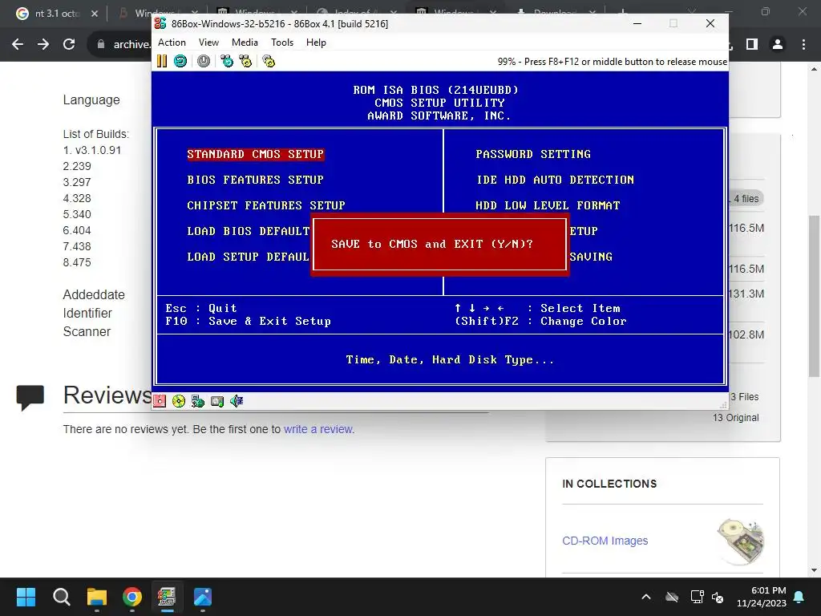Select STANDARD CMOS SETUP in BIOS
The image size is (821, 616).
tap(256, 154)
